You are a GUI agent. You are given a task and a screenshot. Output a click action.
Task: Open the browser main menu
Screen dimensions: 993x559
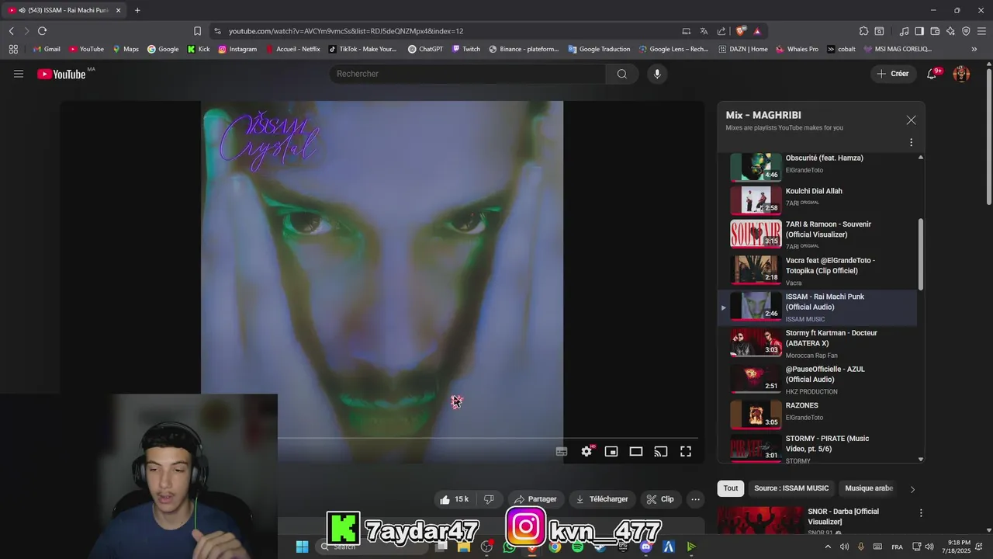pos(982,31)
